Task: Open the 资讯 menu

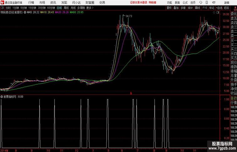Action: [53, 2]
